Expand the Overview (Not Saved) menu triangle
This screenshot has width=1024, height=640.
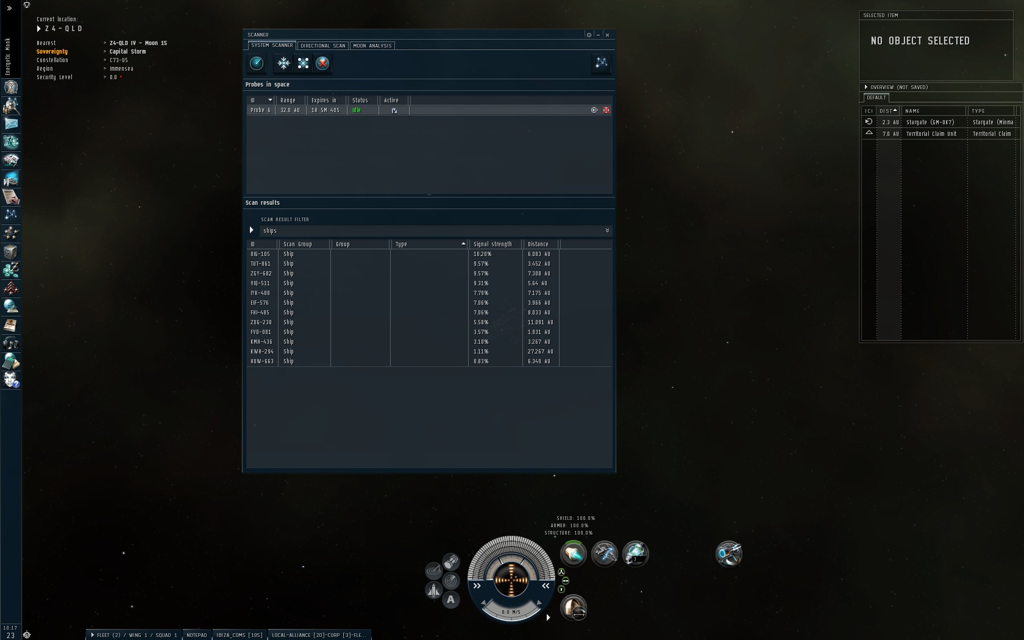pyautogui.click(x=866, y=87)
